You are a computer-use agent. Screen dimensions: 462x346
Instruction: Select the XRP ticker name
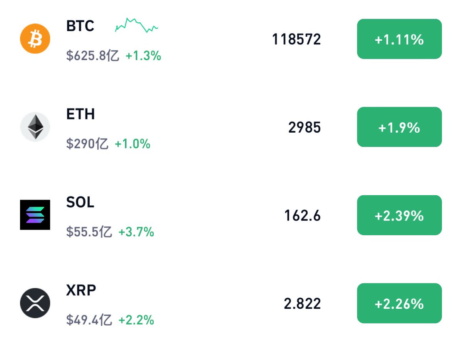(x=81, y=290)
